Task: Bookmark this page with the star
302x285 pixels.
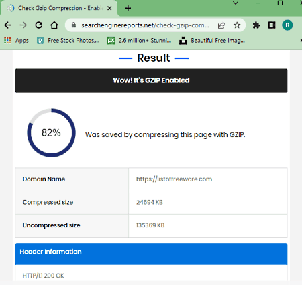Action: click(237, 25)
